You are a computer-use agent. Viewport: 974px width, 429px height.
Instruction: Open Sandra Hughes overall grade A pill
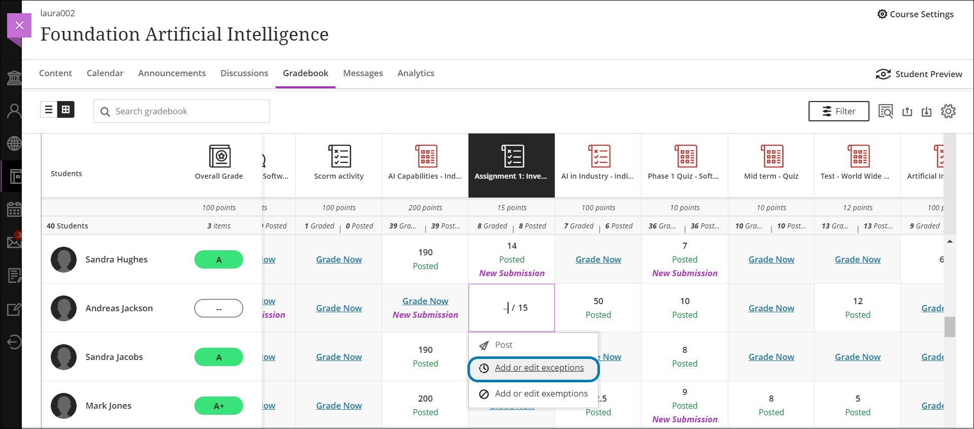click(219, 260)
